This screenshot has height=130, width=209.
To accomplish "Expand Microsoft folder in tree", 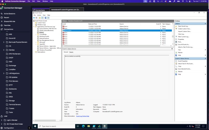I will click(36, 42).
